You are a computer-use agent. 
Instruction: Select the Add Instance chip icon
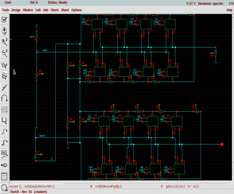pos(4,120)
